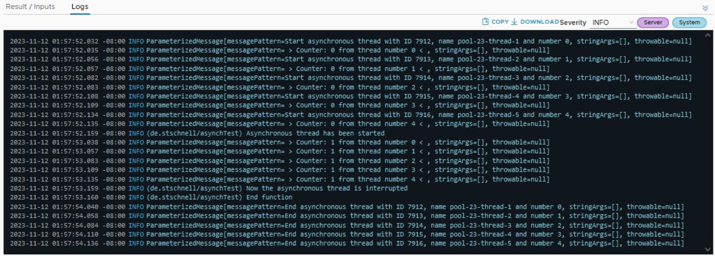Switch to the Result / Inputs tab

[30, 7]
